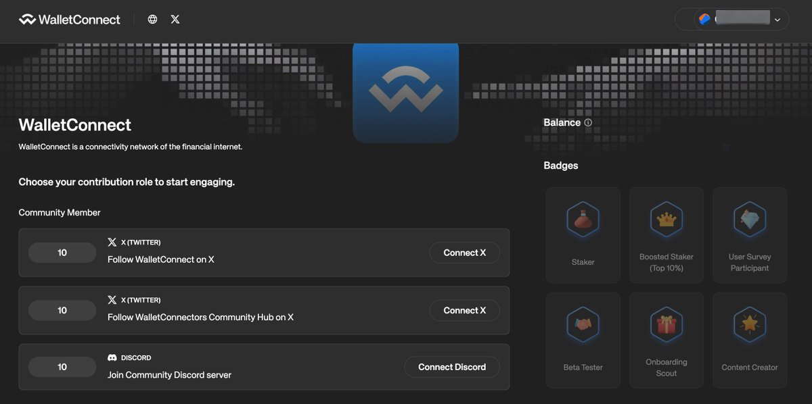Click the User Survey Participant badge

749,234
